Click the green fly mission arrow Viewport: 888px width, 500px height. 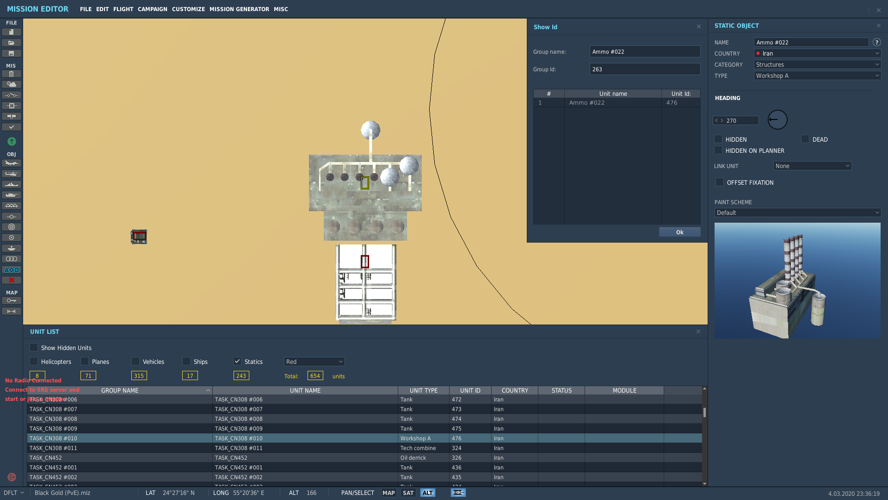click(x=12, y=141)
